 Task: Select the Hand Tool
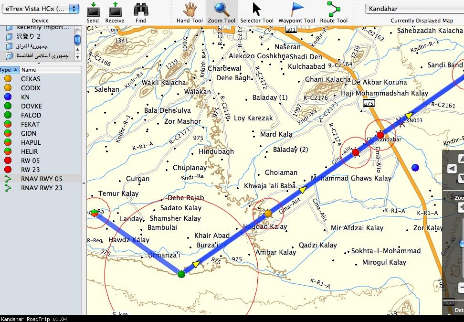[x=189, y=11]
